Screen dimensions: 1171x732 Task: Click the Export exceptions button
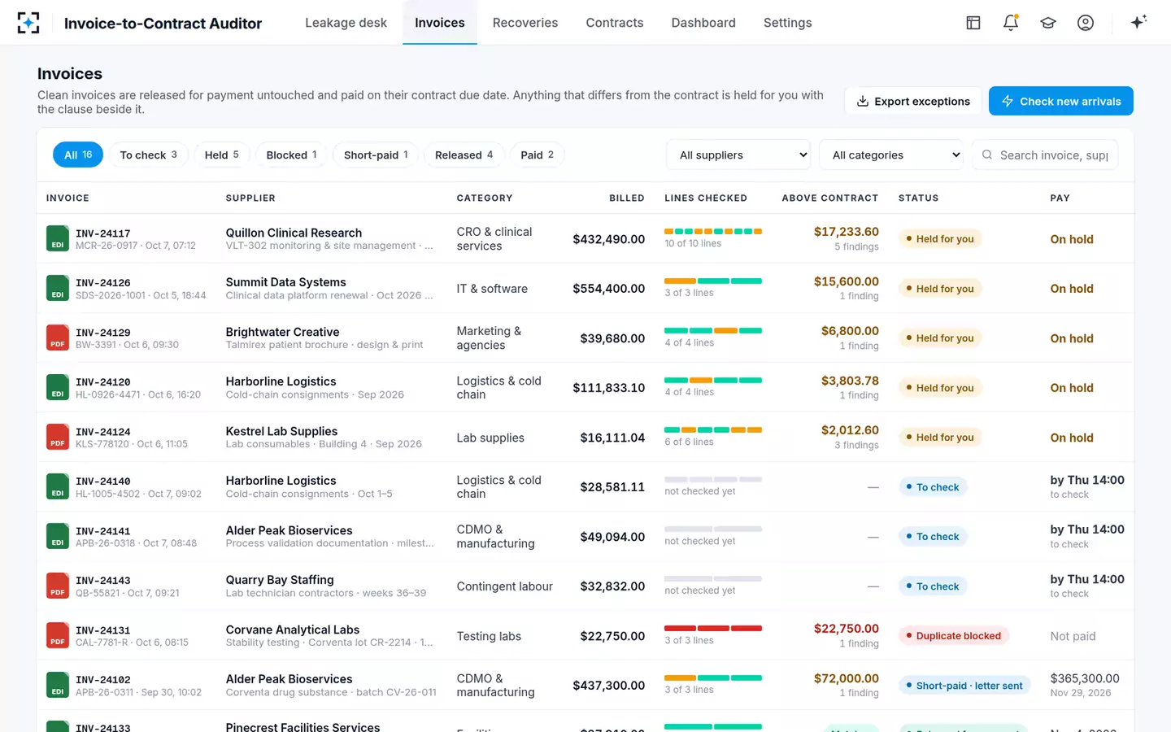pyautogui.click(x=913, y=101)
